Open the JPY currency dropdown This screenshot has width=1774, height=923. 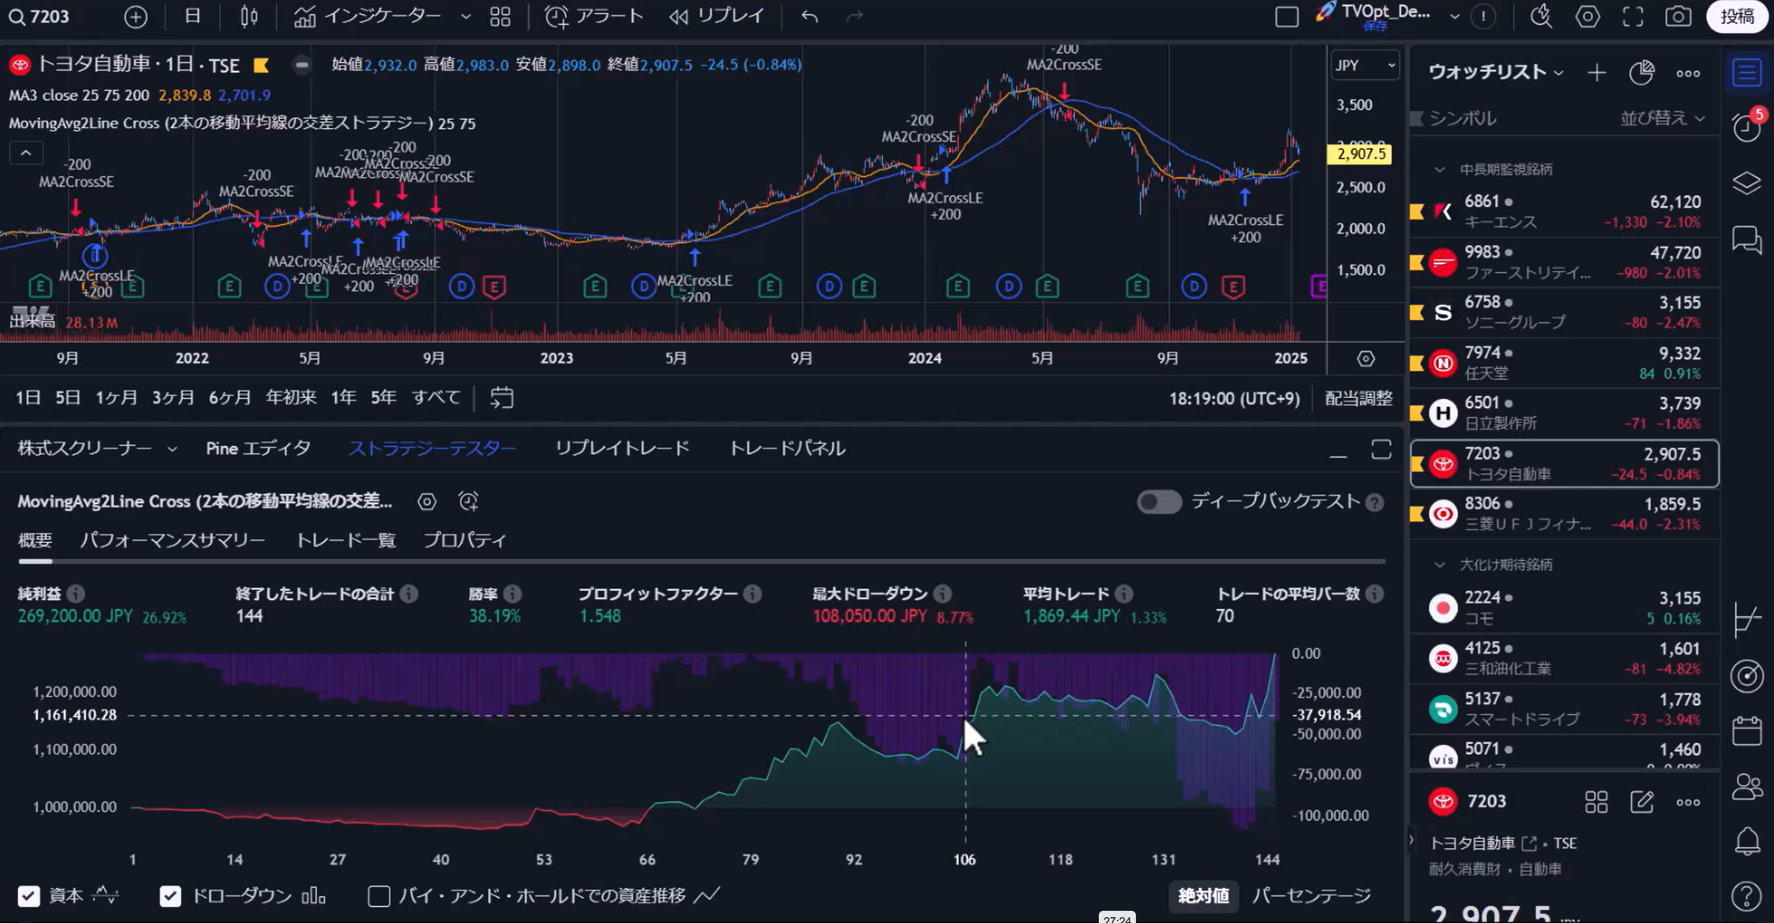coord(1364,65)
